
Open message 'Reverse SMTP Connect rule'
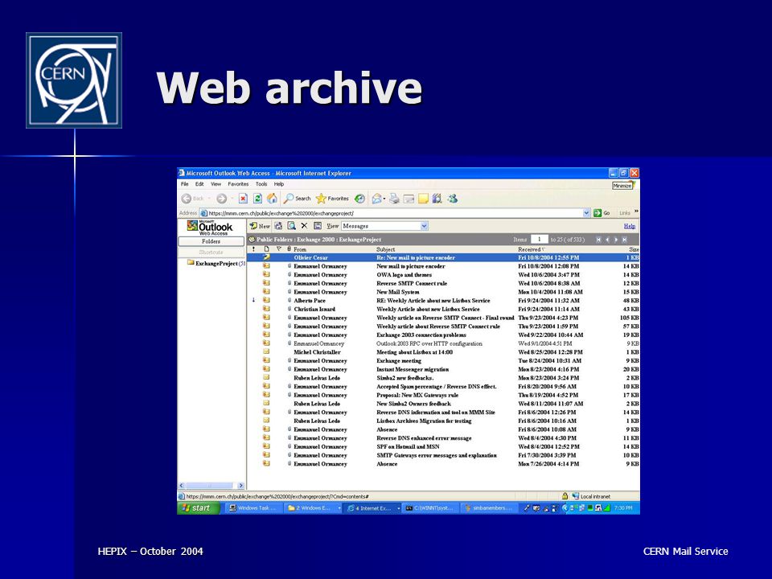[x=443, y=284]
